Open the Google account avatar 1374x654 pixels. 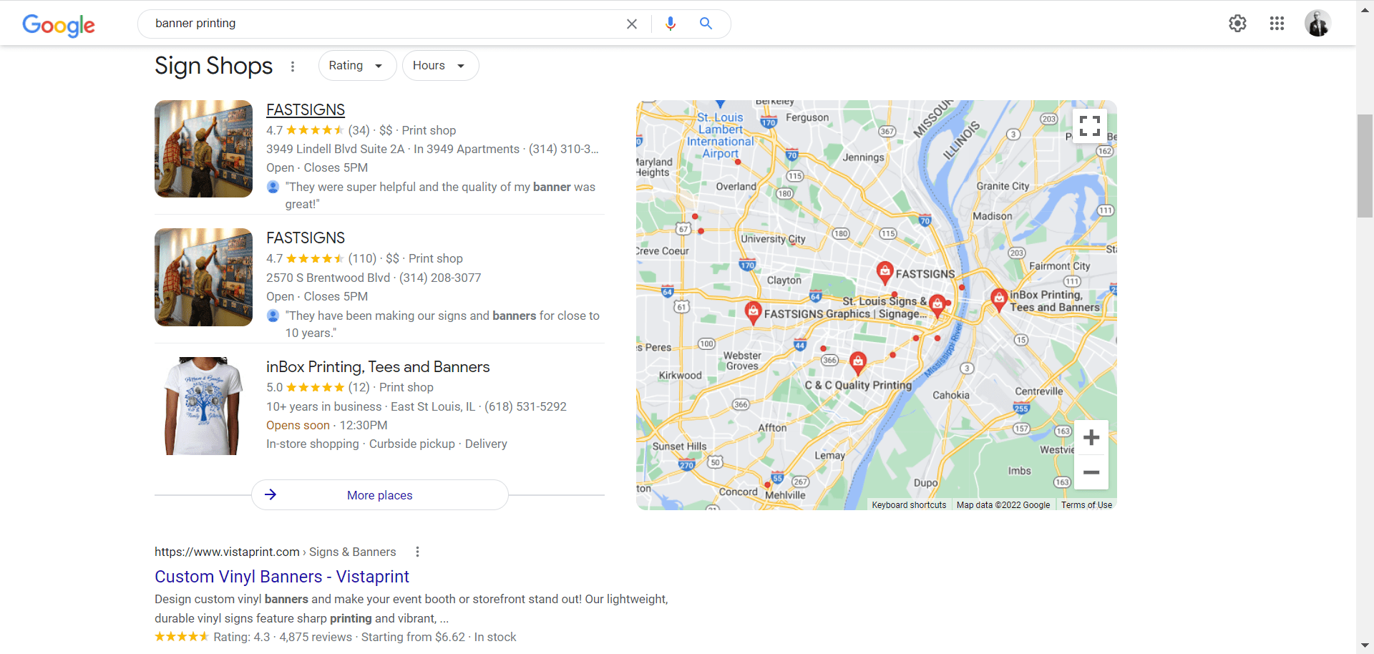1317,24
